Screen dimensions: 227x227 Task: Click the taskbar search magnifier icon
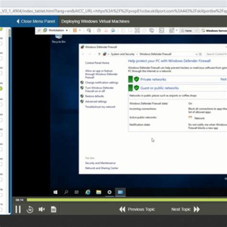pyautogui.click(x=66, y=192)
